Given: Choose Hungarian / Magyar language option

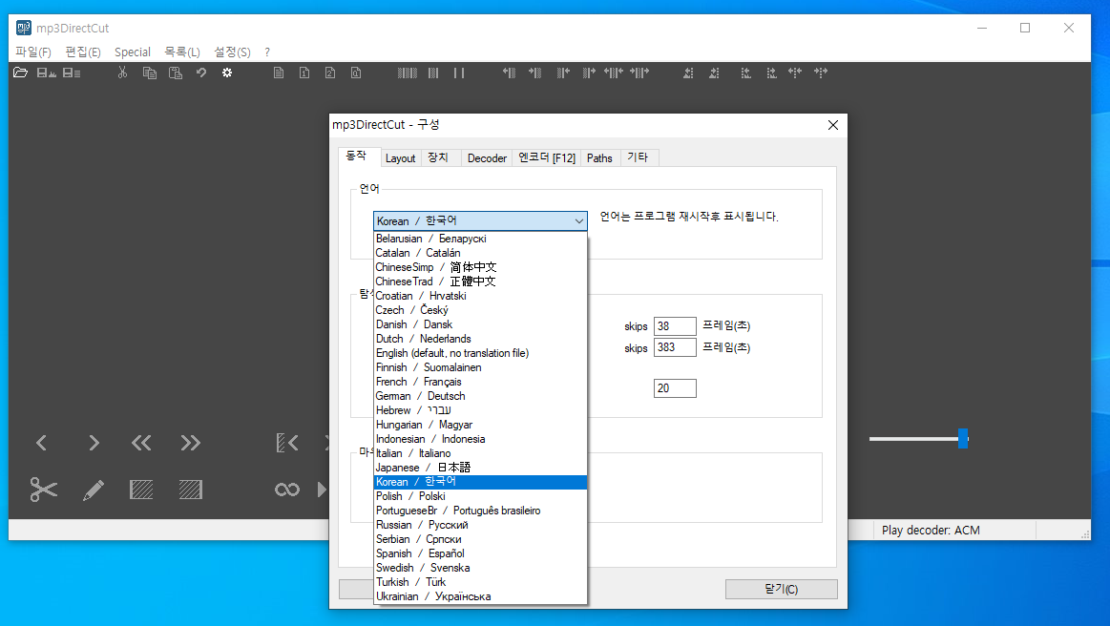Looking at the screenshot, I should (480, 425).
